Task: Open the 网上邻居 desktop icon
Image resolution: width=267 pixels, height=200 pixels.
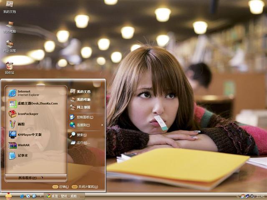Action: 10,46
